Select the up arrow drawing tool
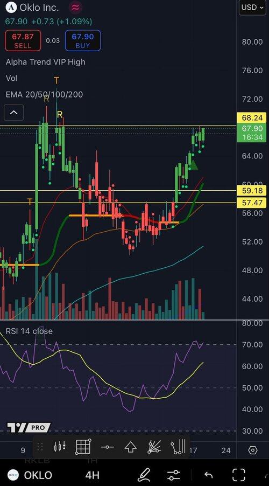Screen dimensions: 269x486 130,447
